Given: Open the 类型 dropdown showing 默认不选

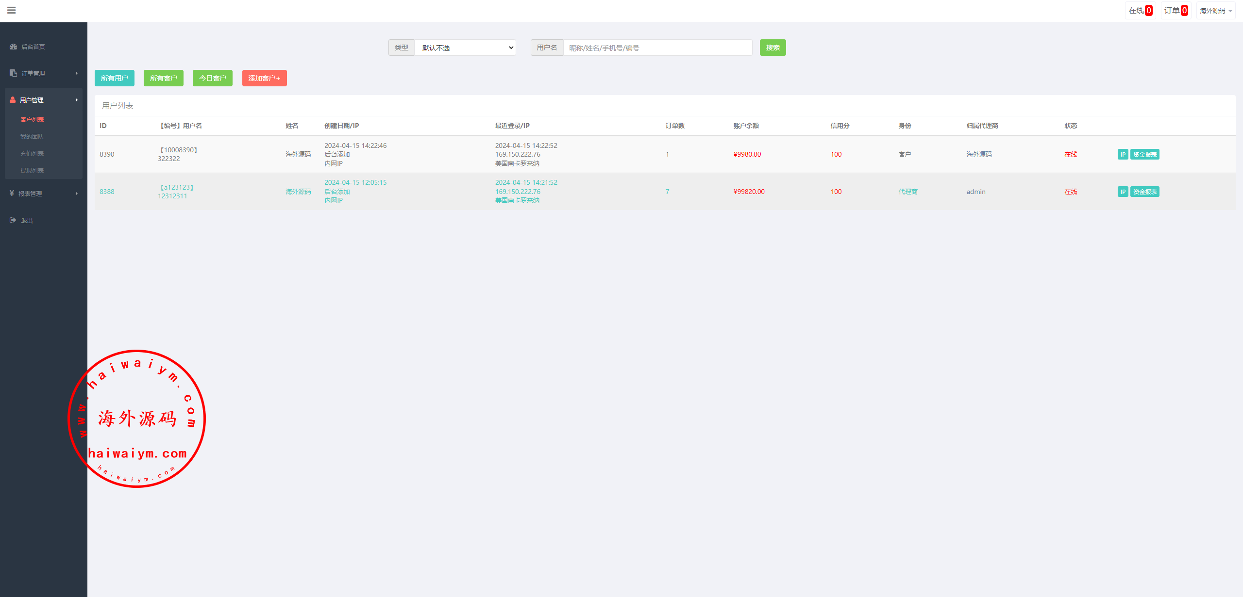Looking at the screenshot, I should (465, 48).
